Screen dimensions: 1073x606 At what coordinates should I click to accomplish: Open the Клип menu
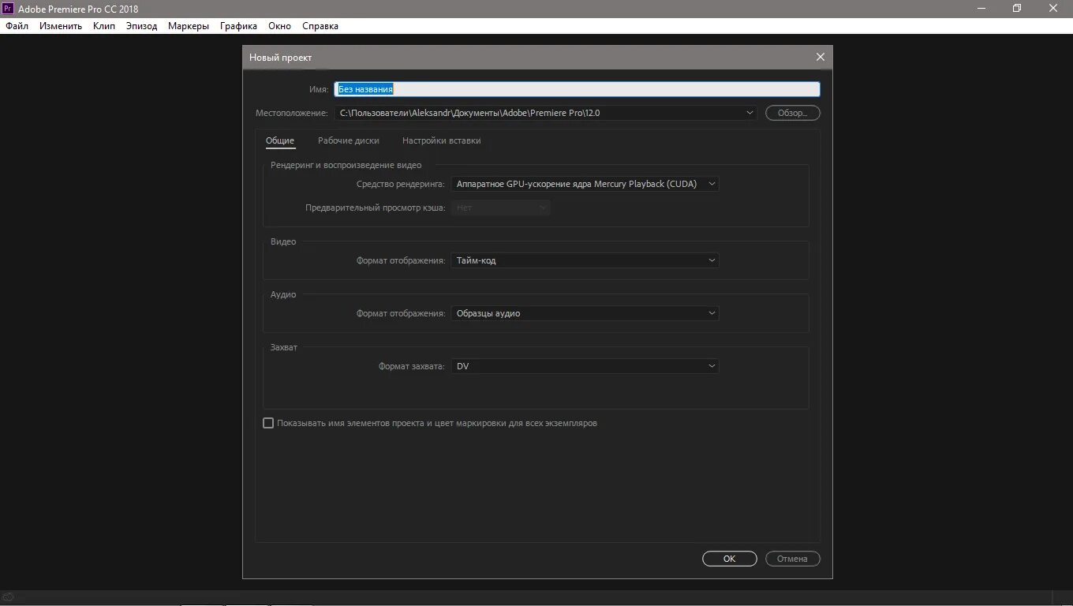coord(104,26)
